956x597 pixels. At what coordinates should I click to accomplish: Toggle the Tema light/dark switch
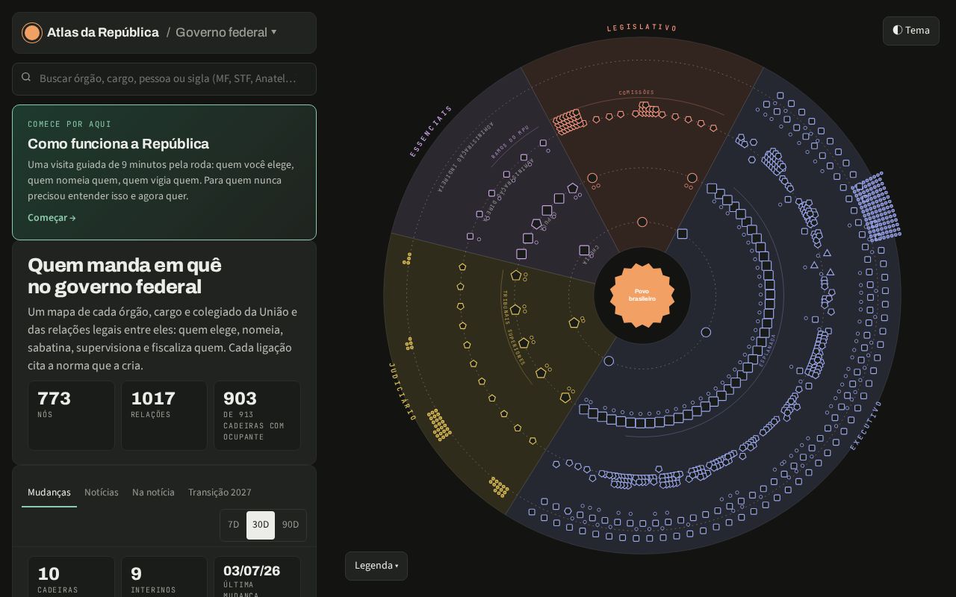(x=911, y=31)
